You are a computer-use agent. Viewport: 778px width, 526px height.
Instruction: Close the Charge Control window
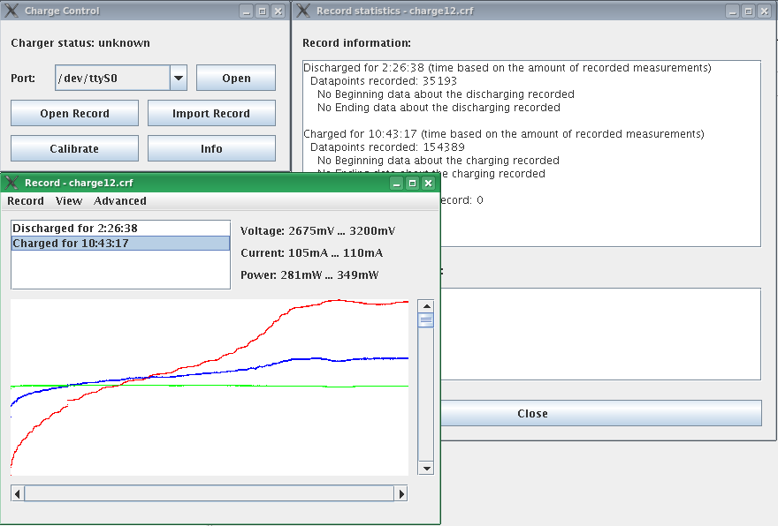(x=278, y=11)
